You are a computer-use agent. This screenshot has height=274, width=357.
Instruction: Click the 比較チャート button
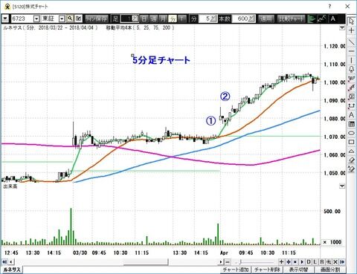[292, 19]
